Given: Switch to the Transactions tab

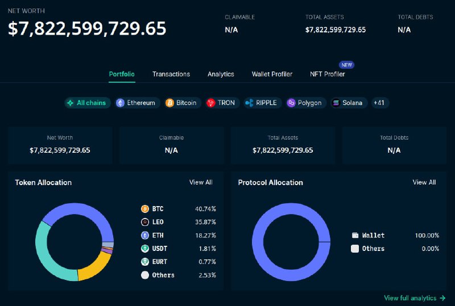Looking at the screenshot, I should click(171, 74).
